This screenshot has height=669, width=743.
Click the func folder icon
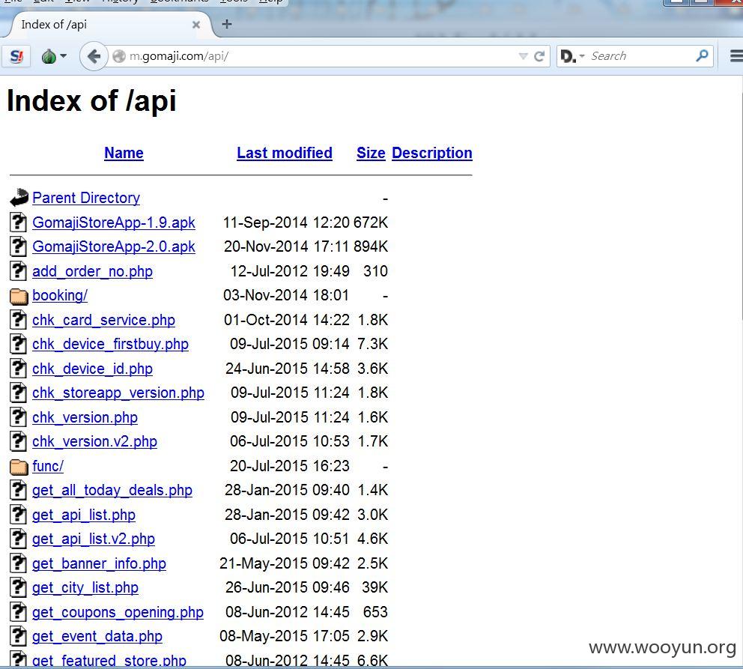point(19,467)
